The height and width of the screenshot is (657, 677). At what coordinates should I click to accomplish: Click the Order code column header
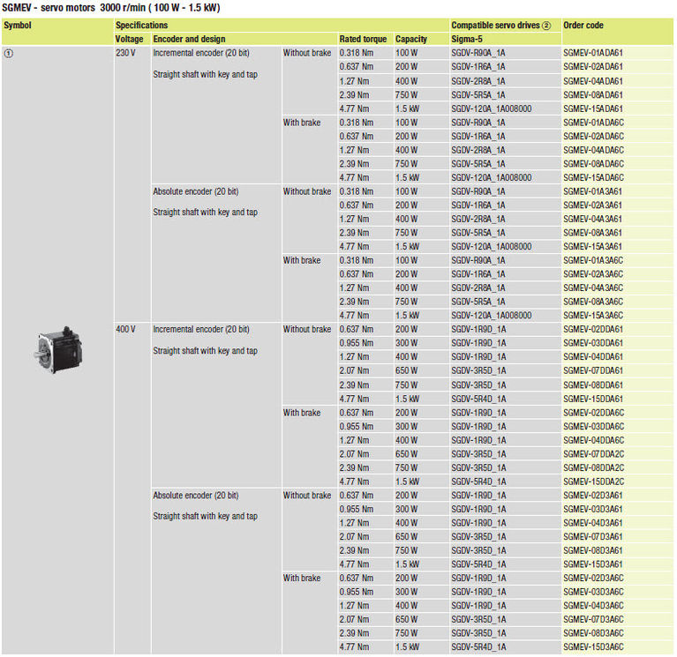click(x=583, y=26)
